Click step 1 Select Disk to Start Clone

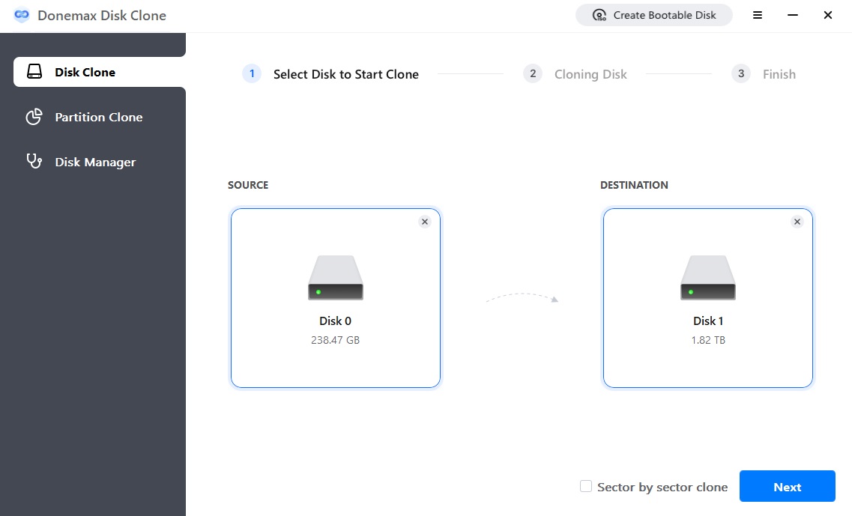click(251, 73)
